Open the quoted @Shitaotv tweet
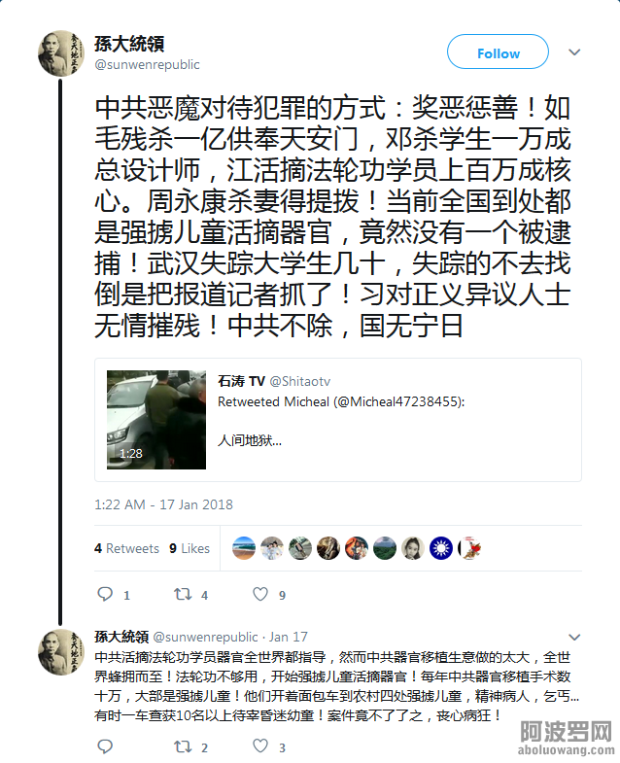Image resolution: width=620 pixels, height=763 pixels. point(338,420)
